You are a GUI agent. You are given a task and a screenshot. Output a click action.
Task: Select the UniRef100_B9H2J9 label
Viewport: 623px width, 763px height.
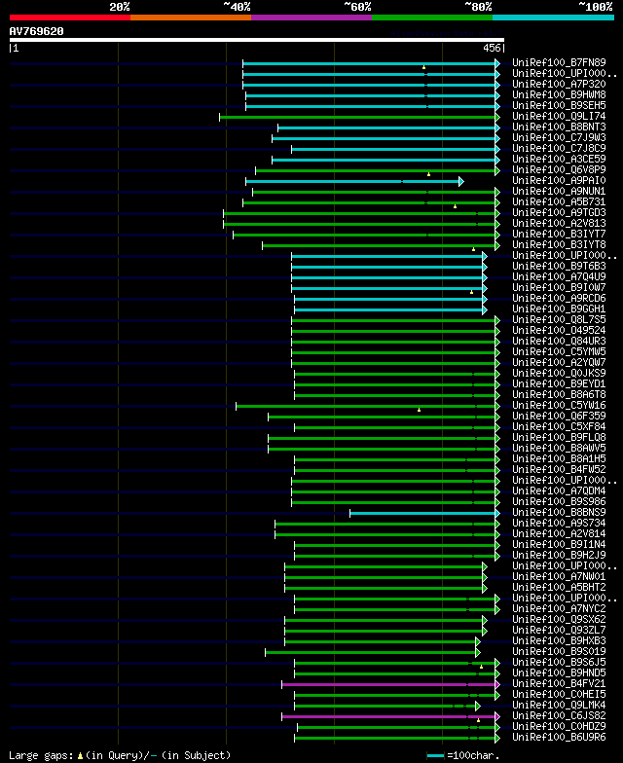559,555
